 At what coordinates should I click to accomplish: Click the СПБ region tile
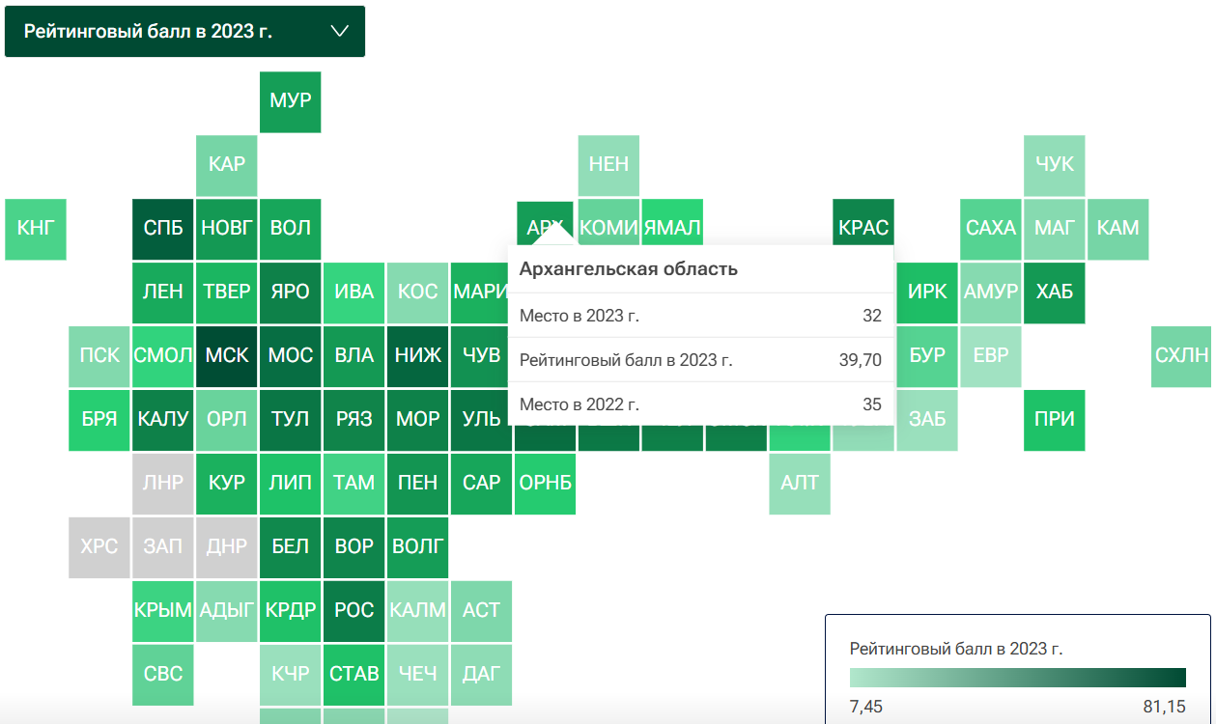[163, 229]
